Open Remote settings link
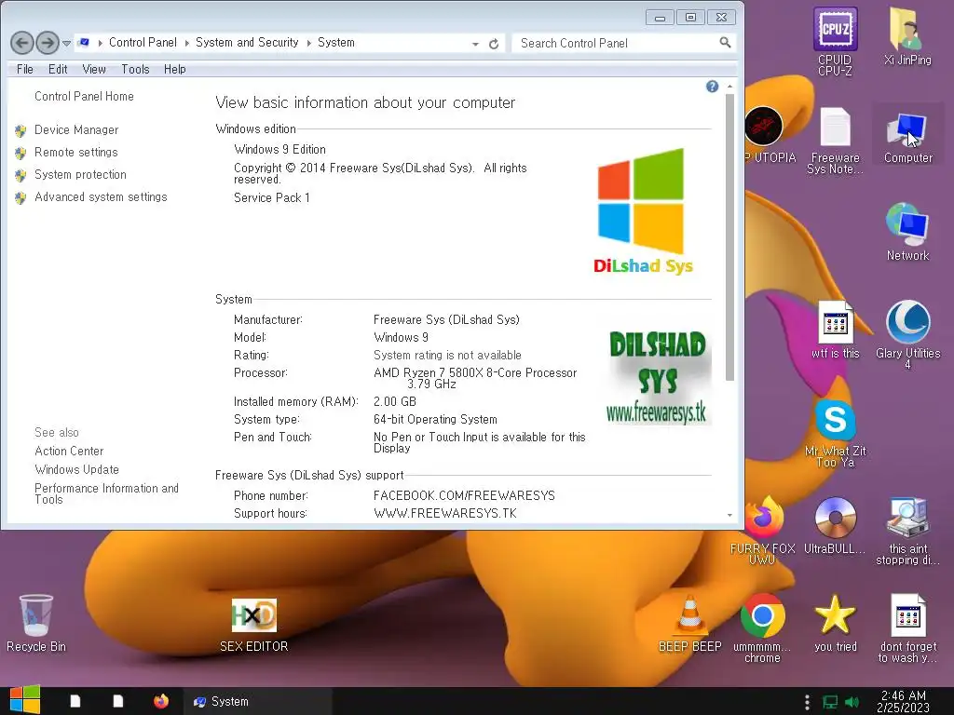954x715 pixels. pyautogui.click(x=76, y=152)
